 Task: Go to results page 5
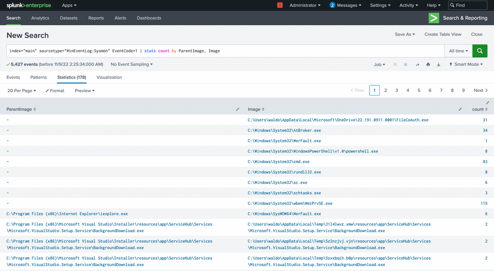[419, 91]
